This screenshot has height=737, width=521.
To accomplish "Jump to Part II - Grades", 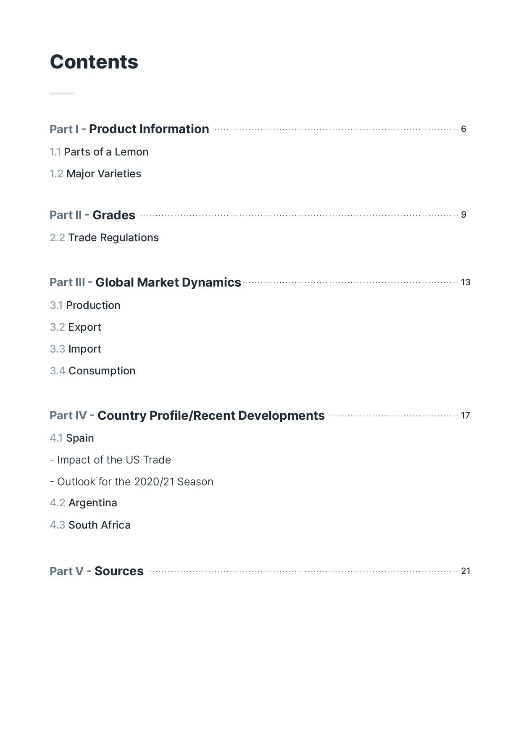I will pos(92,215).
